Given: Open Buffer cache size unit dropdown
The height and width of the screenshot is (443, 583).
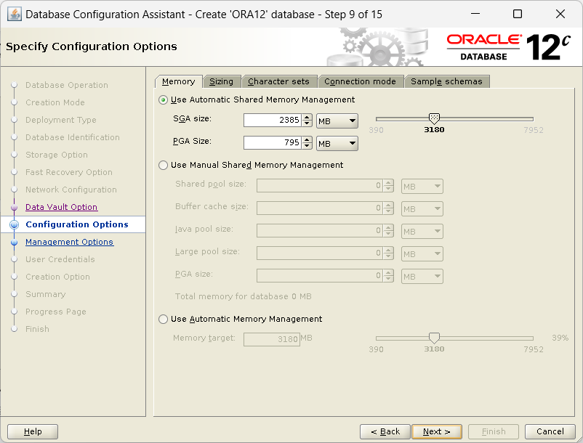Looking at the screenshot, I should (x=422, y=209).
